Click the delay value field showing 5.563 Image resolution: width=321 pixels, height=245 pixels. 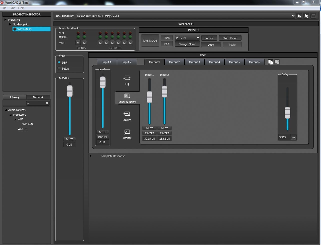[x=284, y=137]
